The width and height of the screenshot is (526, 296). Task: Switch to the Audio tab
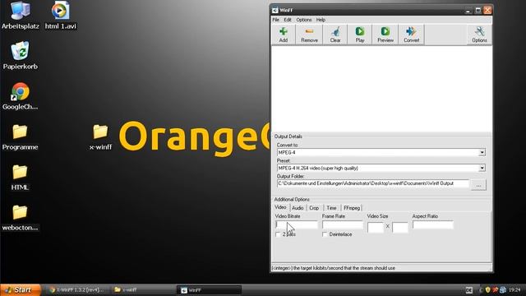298,208
